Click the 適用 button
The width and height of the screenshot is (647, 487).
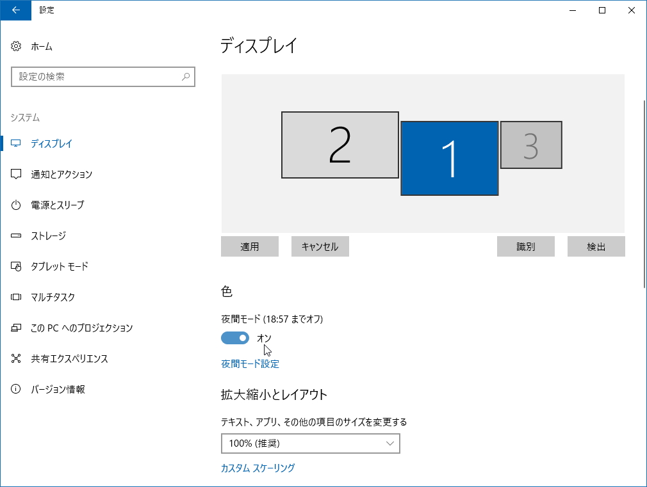point(250,246)
